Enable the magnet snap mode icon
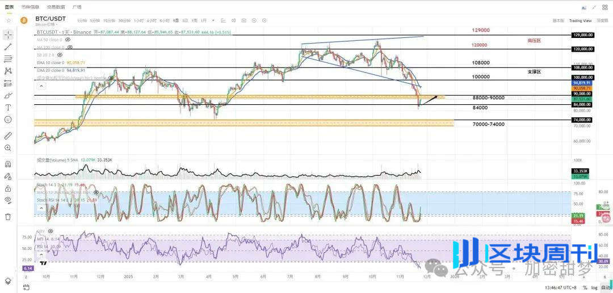Image resolution: width=613 pixels, height=293 pixels. tap(8, 164)
